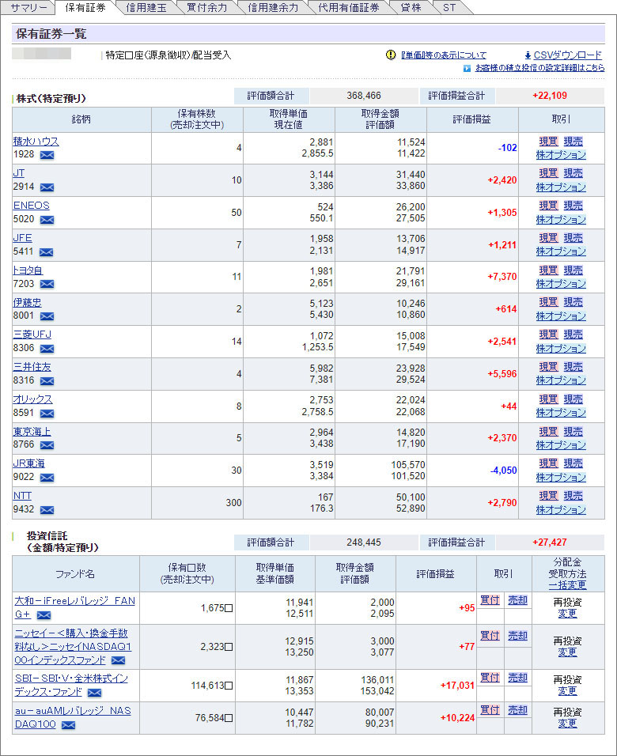
Task: Open the 買付余力 tab
Action: coord(207,8)
